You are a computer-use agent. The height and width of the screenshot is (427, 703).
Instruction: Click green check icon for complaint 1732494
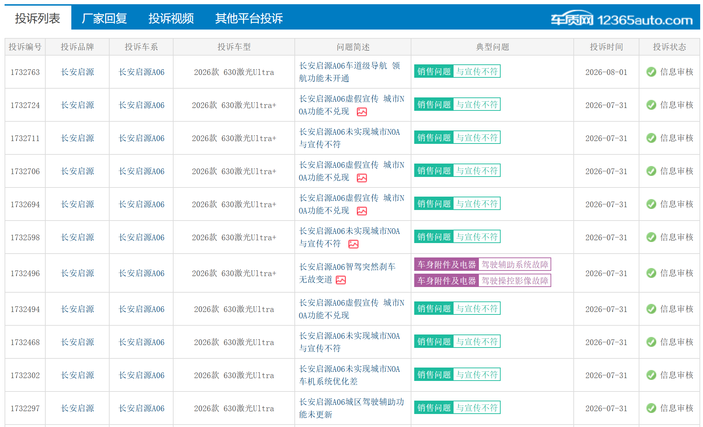(x=651, y=309)
